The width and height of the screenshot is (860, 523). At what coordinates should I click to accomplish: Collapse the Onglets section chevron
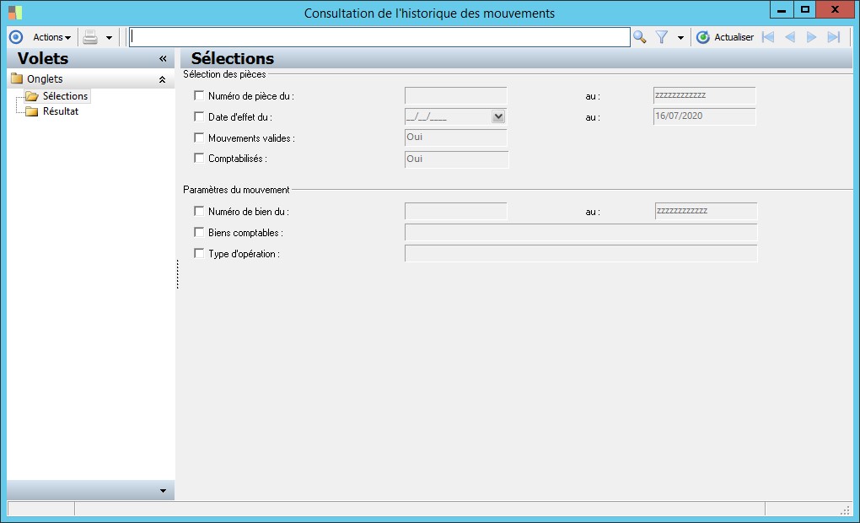[x=163, y=79]
